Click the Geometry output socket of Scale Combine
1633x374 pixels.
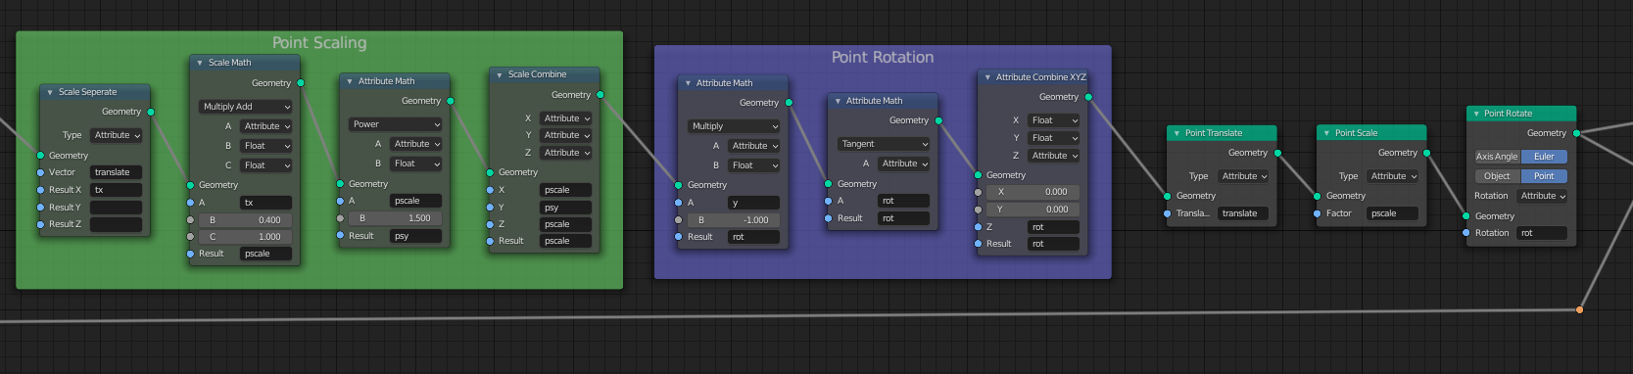coord(600,95)
